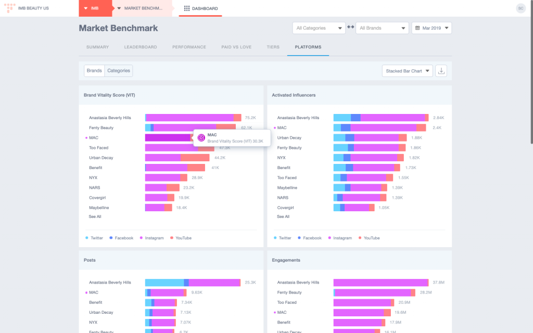This screenshot has width=533, height=333.
Task: Click See All under Activated Influencers
Action: tap(283, 216)
